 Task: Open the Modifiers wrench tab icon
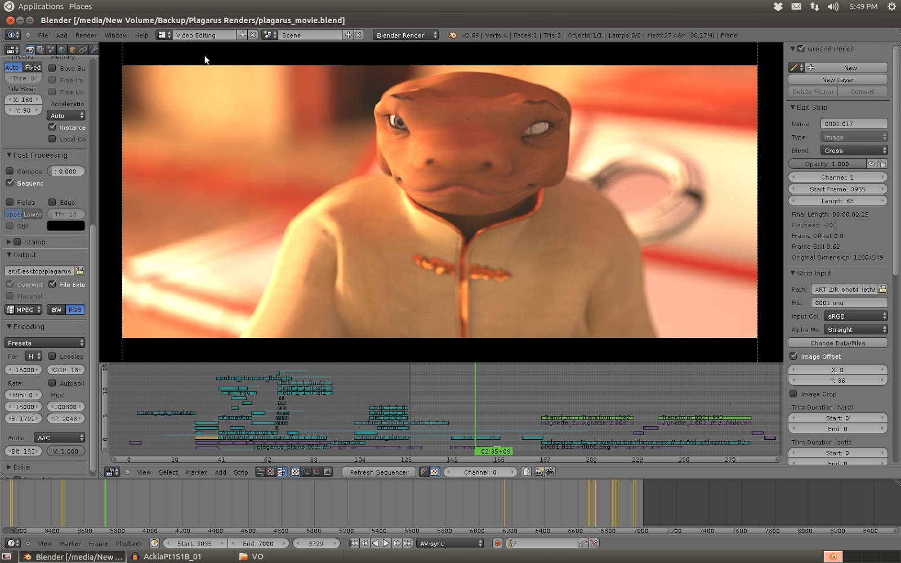pyautogui.click(x=93, y=50)
